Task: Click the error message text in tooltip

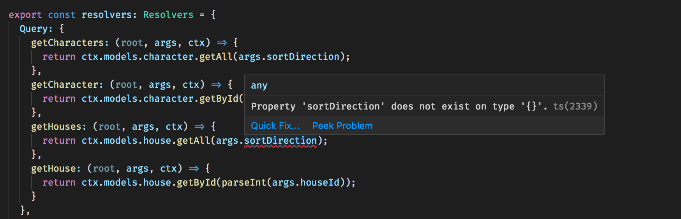Action: [x=399, y=106]
